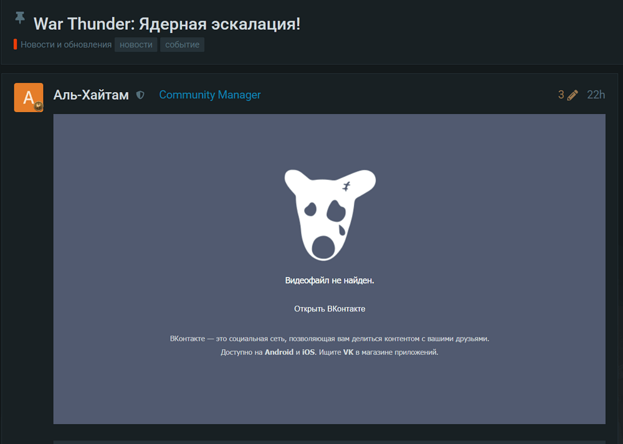The image size is (623, 444).
Task: Click the pin icon beside the topic title
Action: pos(20,18)
